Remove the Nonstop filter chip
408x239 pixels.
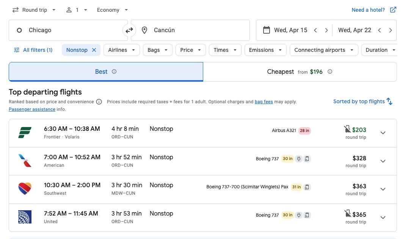(x=94, y=50)
